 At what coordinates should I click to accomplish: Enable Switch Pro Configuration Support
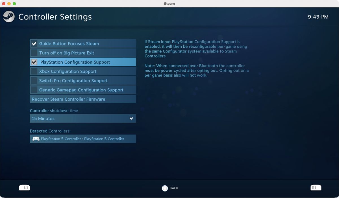click(34, 81)
